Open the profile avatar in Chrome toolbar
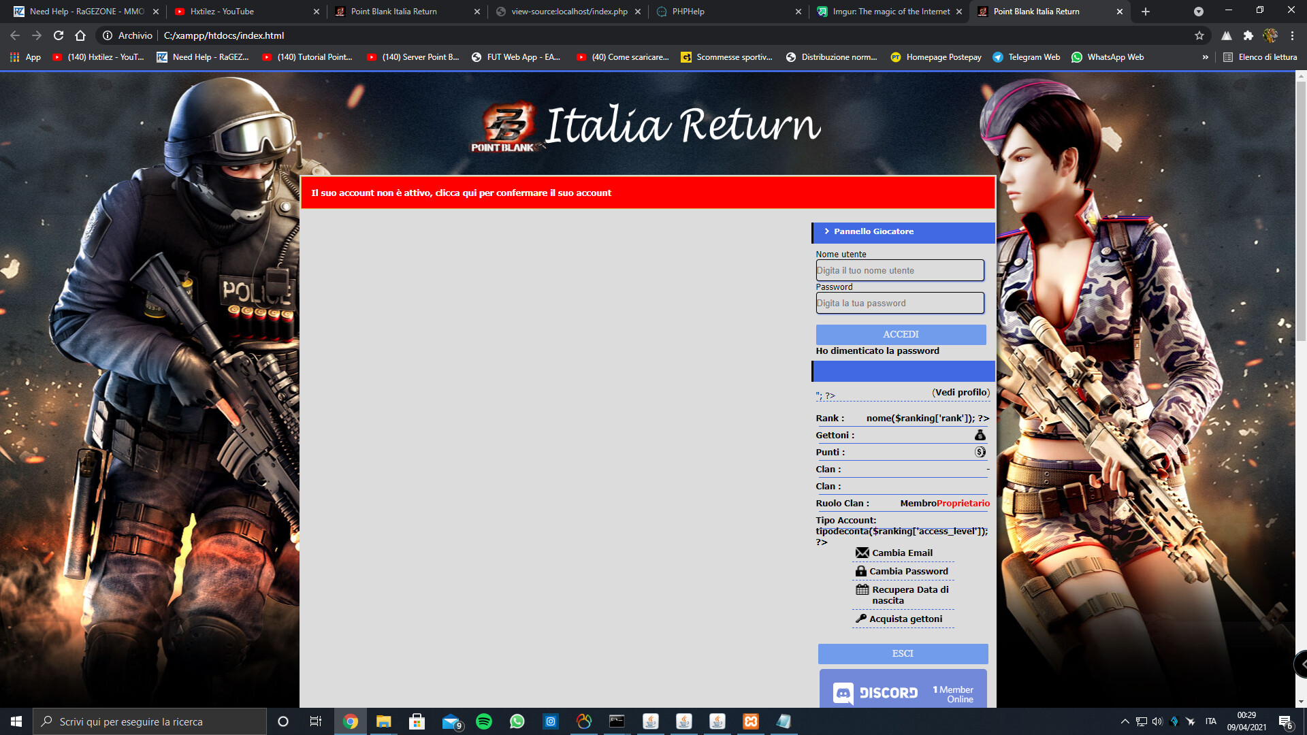 point(1270,35)
